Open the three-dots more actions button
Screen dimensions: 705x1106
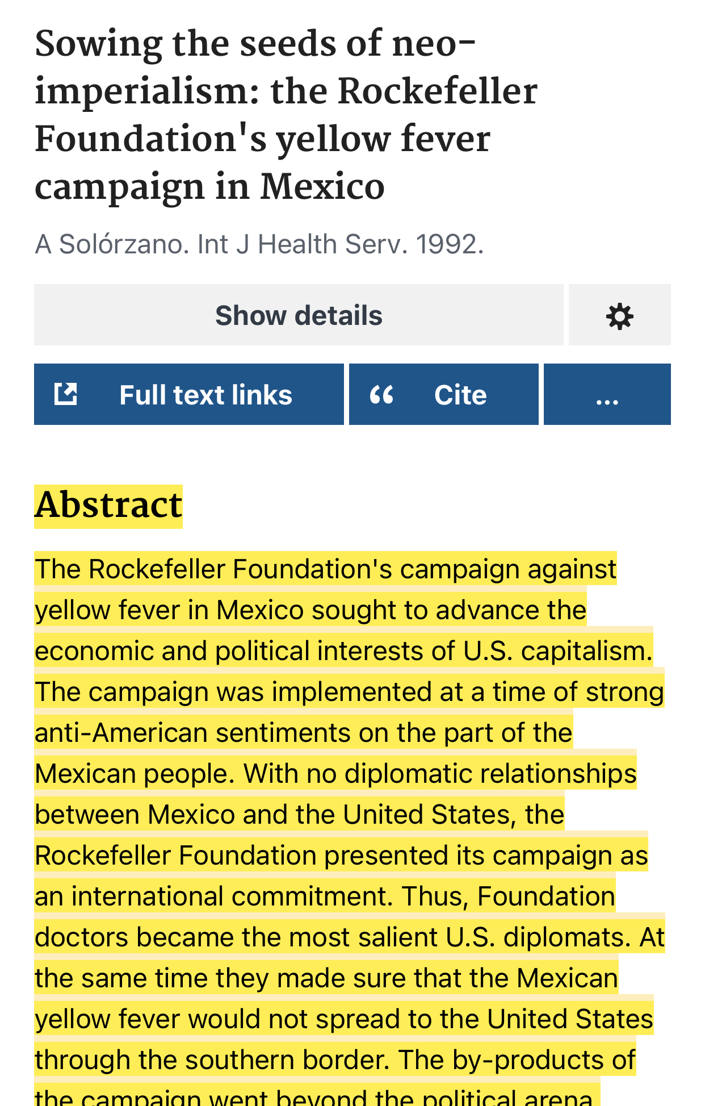point(607,394)
